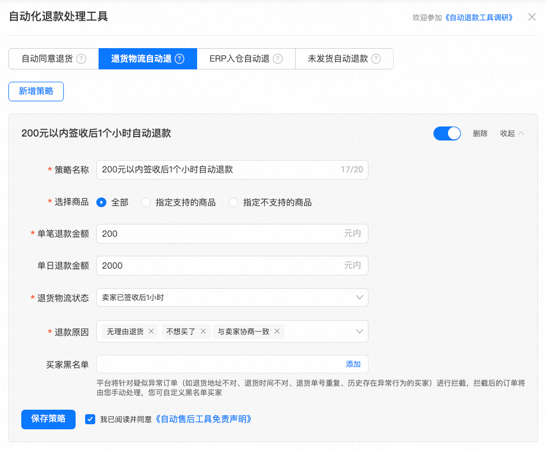
Task: Close the 自动化退款处理工具 dialog
Action: (532, 17)
